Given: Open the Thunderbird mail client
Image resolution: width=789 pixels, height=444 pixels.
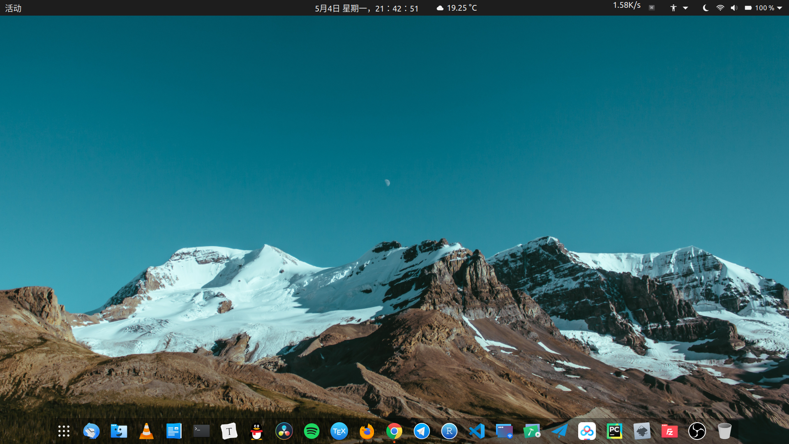Looking at the screenshot, I should coord(91,431).
